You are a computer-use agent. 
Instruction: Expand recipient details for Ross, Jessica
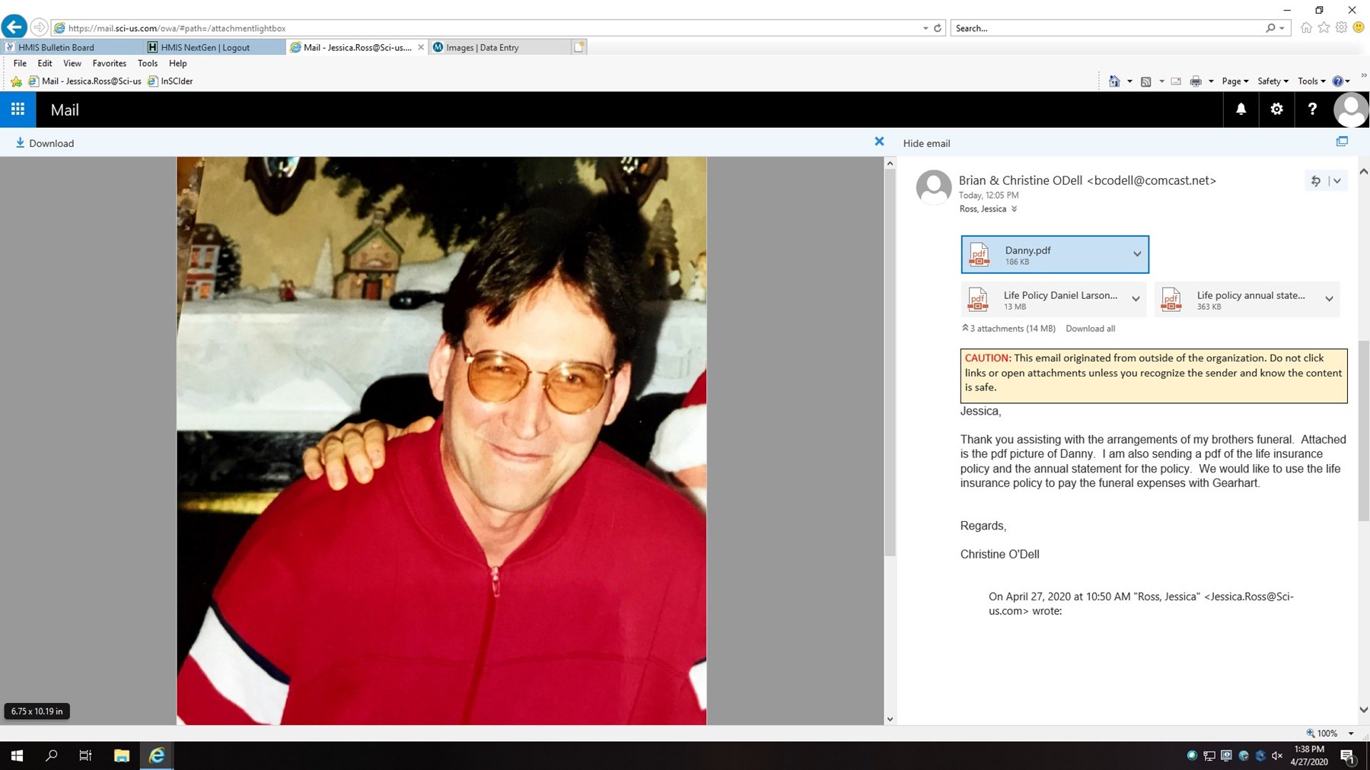(1015, 208)
